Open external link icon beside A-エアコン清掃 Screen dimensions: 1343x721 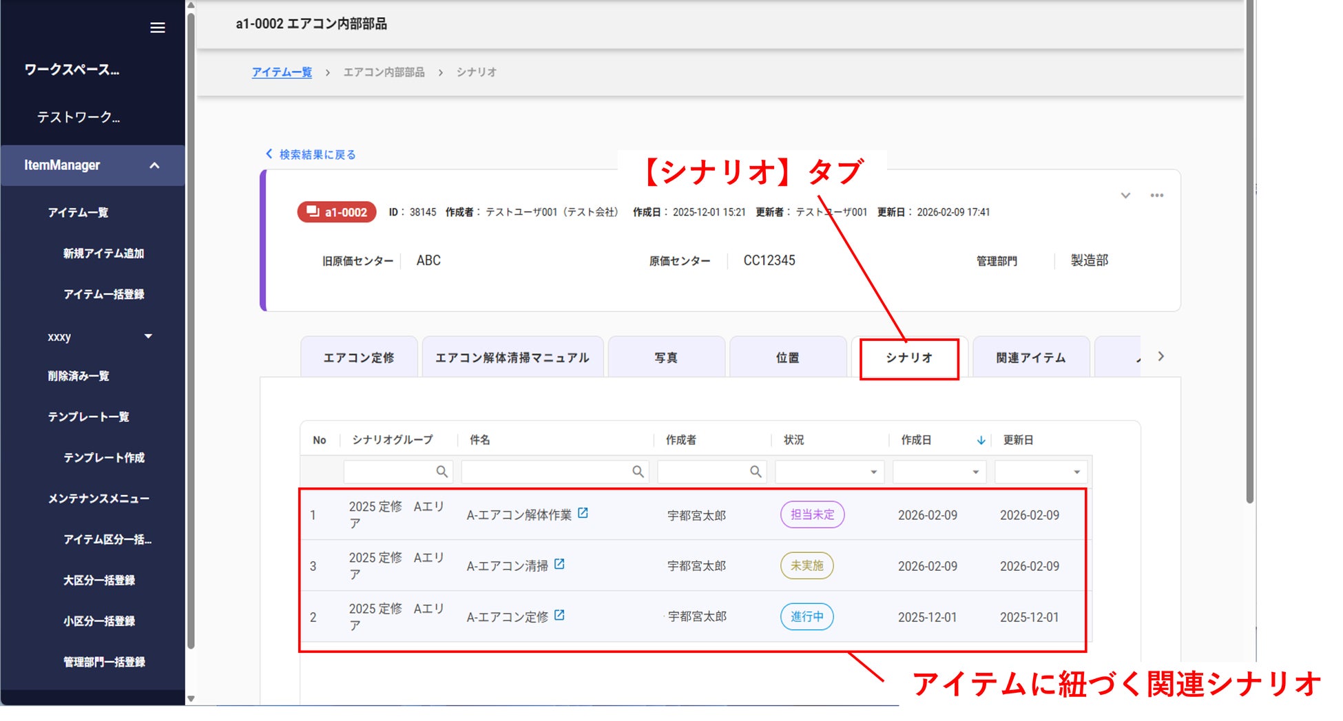(x=559, y=564)
